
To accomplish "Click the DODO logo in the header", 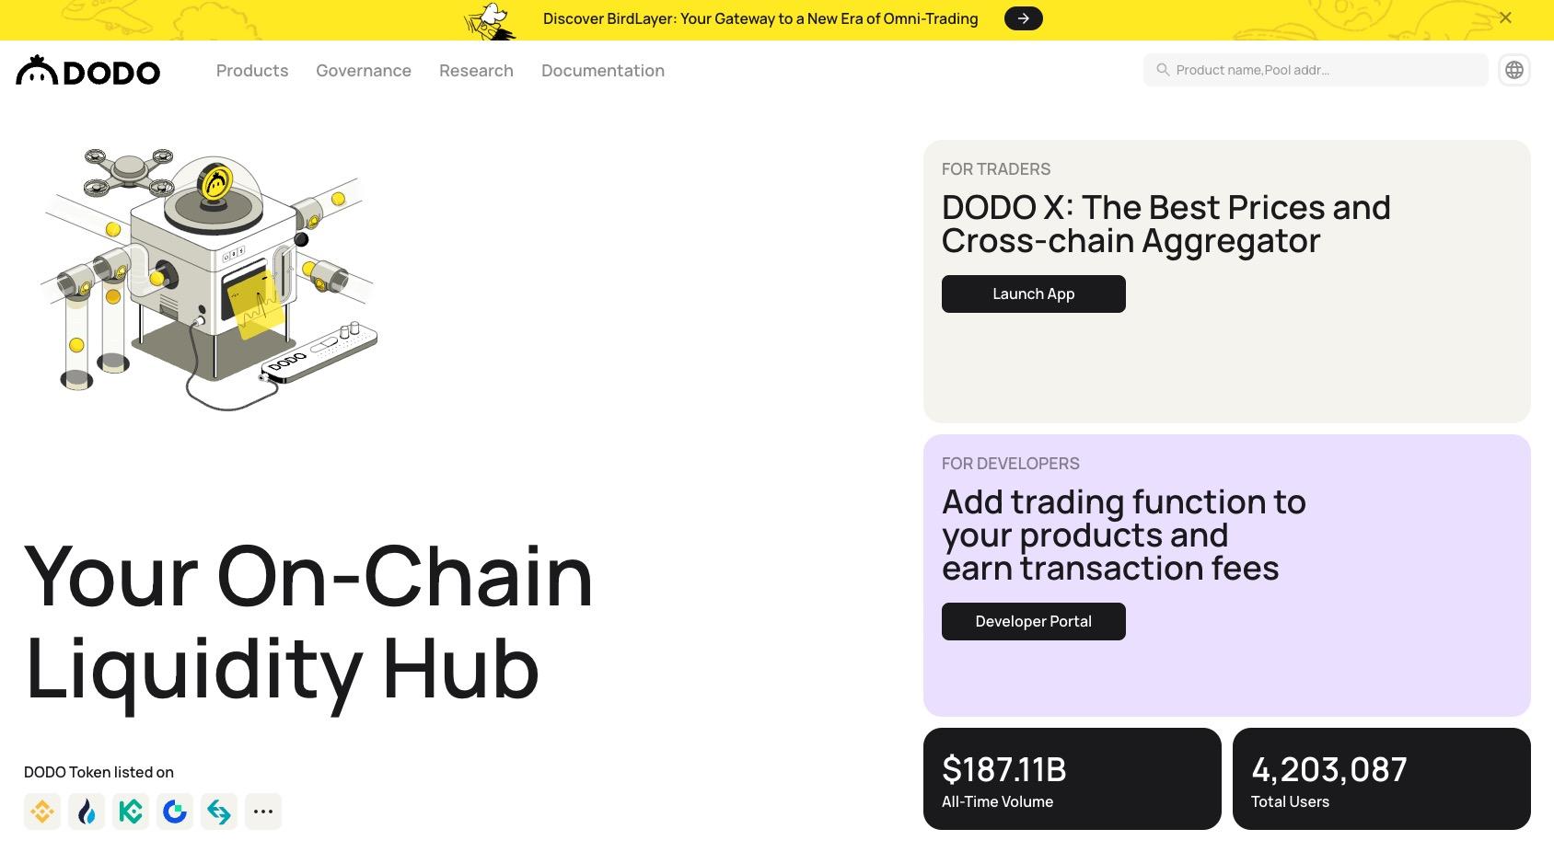I will 88,71.
